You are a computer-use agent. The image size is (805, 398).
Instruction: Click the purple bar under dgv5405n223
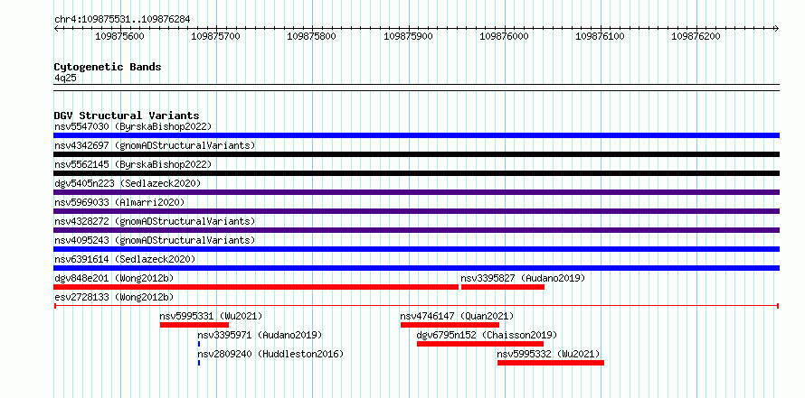point(416,192)
